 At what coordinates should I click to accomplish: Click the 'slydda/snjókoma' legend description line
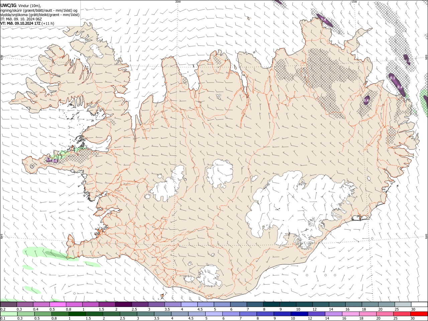40,15
